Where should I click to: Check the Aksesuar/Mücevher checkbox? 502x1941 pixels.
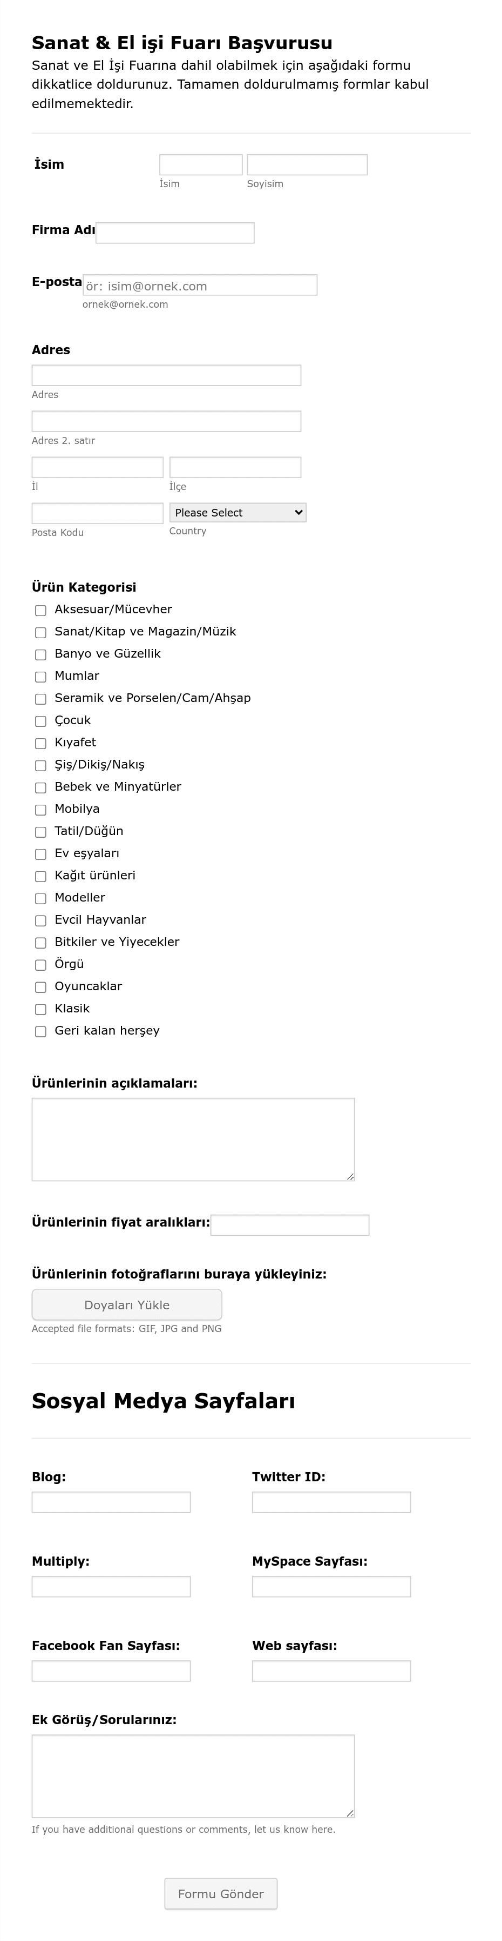point(40,611)
